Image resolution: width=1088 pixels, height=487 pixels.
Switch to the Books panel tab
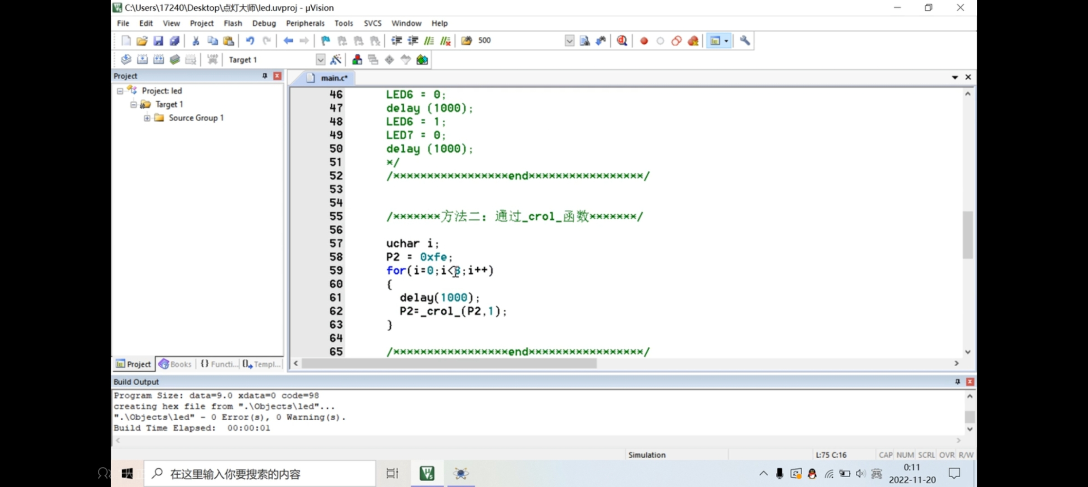click(x=175, y=364)
